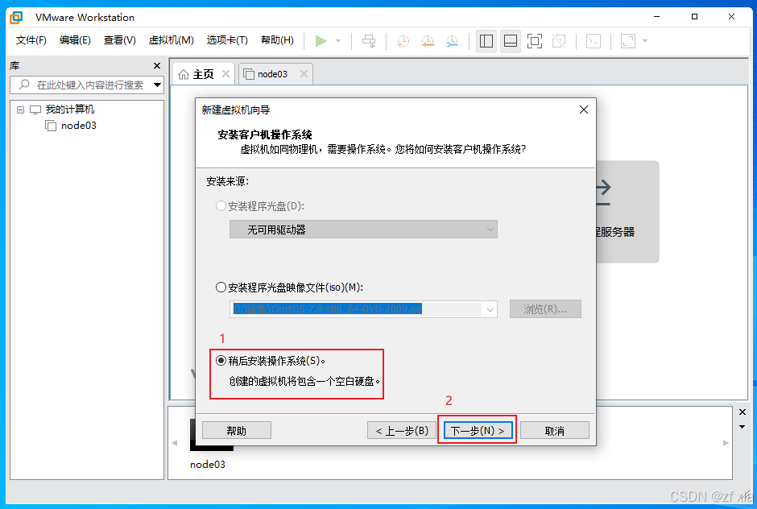Click the send Ctrl+Alt+Del toolbar icon
Image resolution: width=757 pixels, height=509 pixels.
[x=369, y=41]
